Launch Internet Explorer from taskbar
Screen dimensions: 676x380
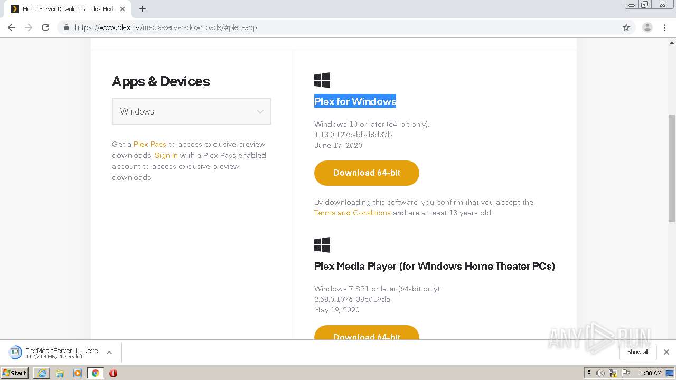pyautogui.click(x=42, y=373)
